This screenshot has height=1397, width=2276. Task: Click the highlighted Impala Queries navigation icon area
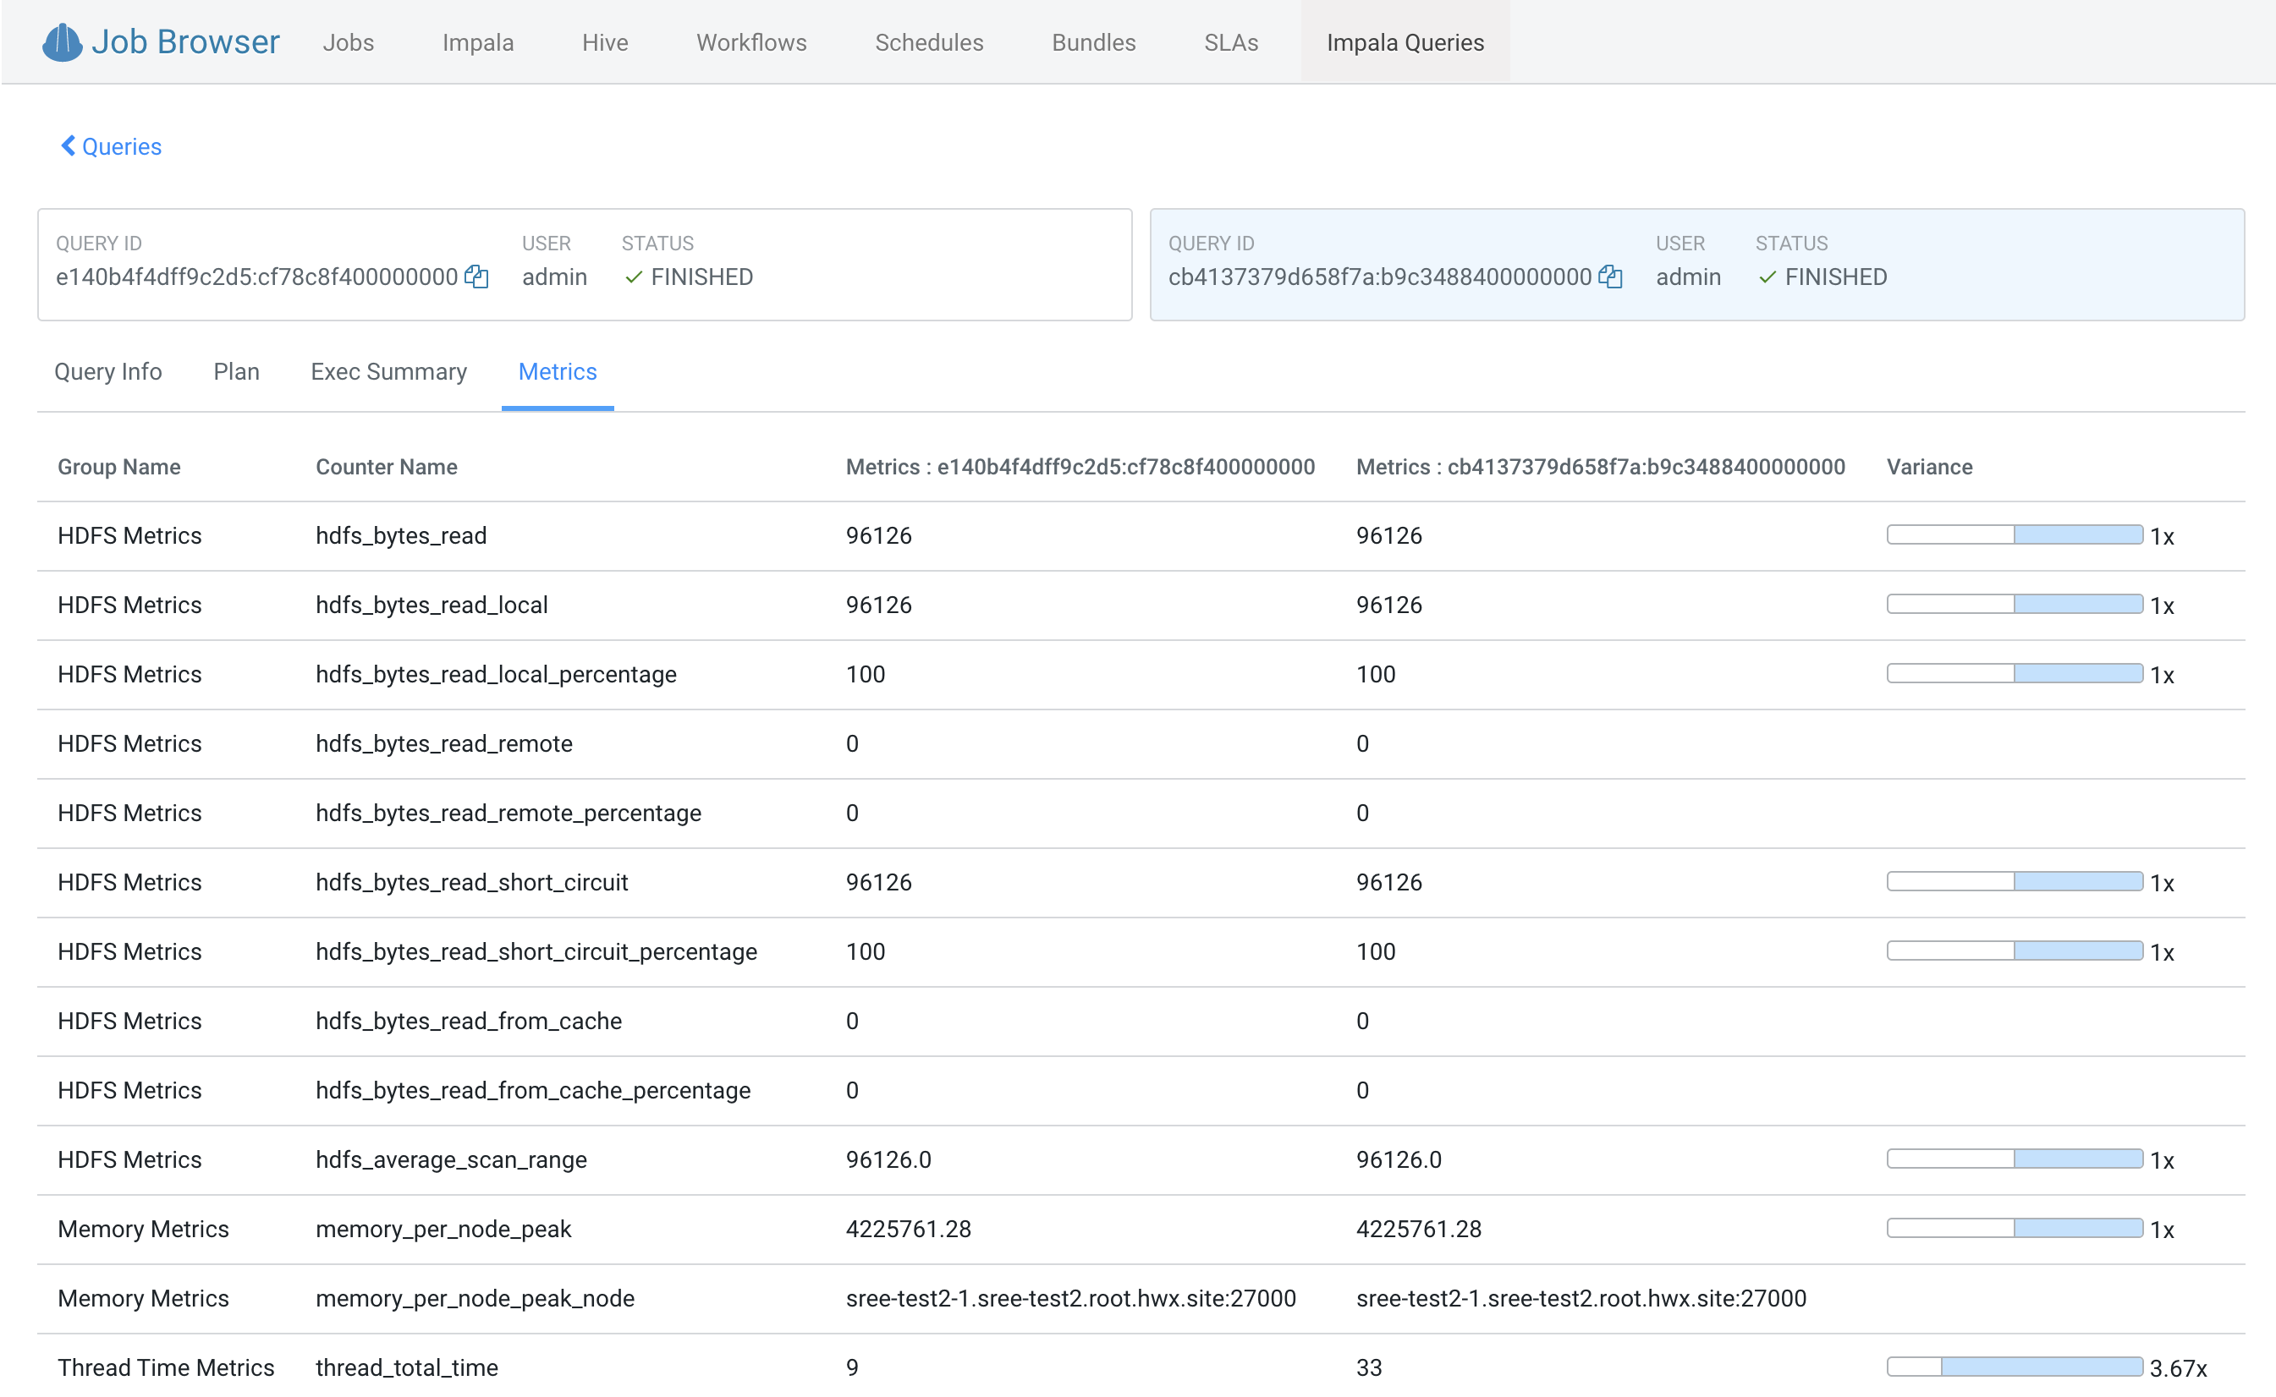coord(1405,41)
